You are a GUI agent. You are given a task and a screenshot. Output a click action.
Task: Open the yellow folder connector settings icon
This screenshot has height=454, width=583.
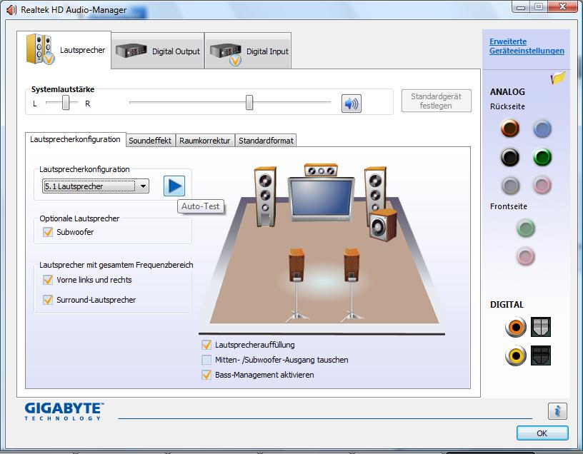point(558,78)
